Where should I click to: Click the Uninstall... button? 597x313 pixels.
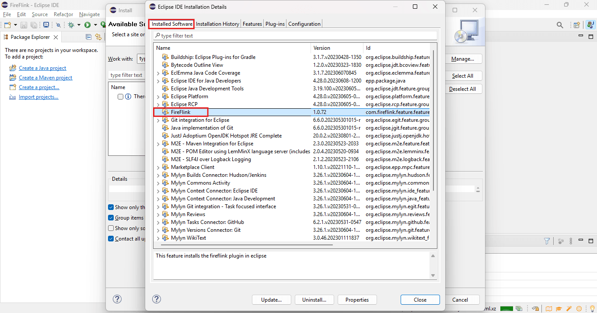pos(314,300)
